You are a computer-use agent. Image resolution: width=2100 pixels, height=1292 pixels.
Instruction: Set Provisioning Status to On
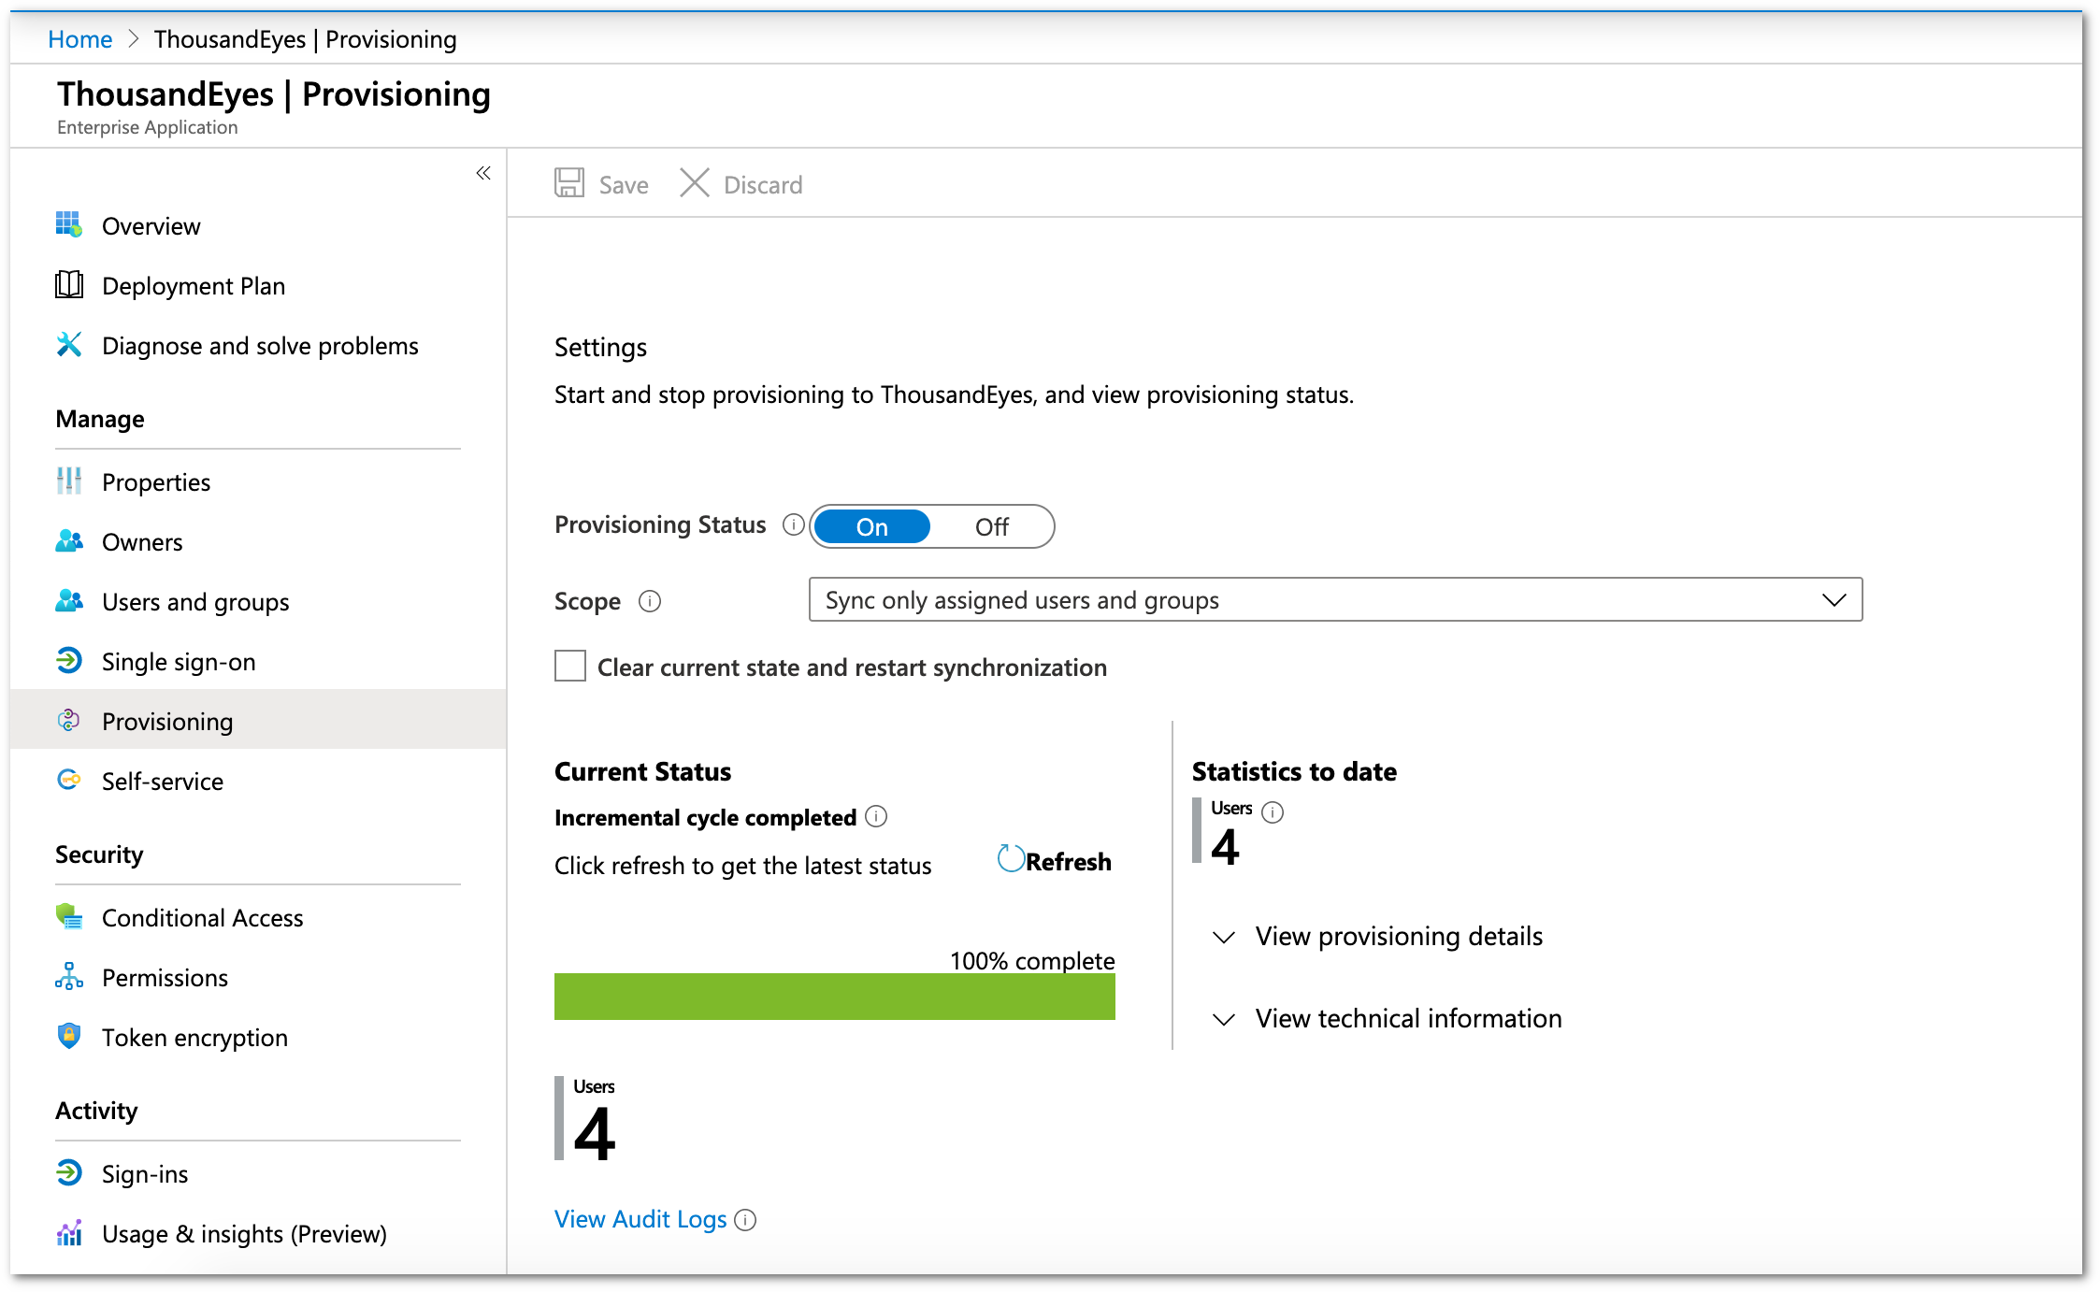pyautogui.click(x=871, y=526)
